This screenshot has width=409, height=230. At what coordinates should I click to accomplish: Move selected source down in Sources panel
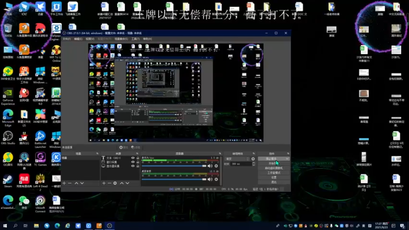pos(127,183)
